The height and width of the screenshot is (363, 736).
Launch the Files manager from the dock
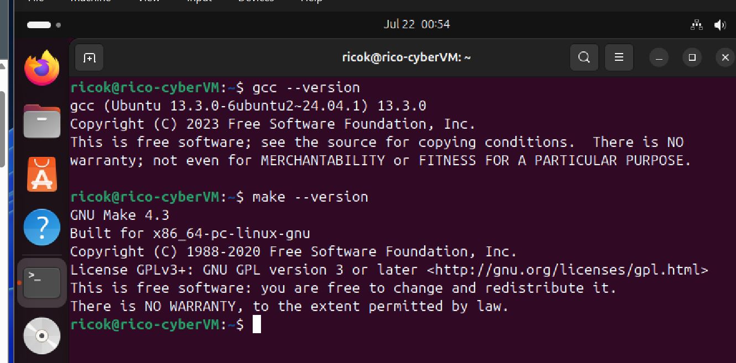tap(42, 120)
